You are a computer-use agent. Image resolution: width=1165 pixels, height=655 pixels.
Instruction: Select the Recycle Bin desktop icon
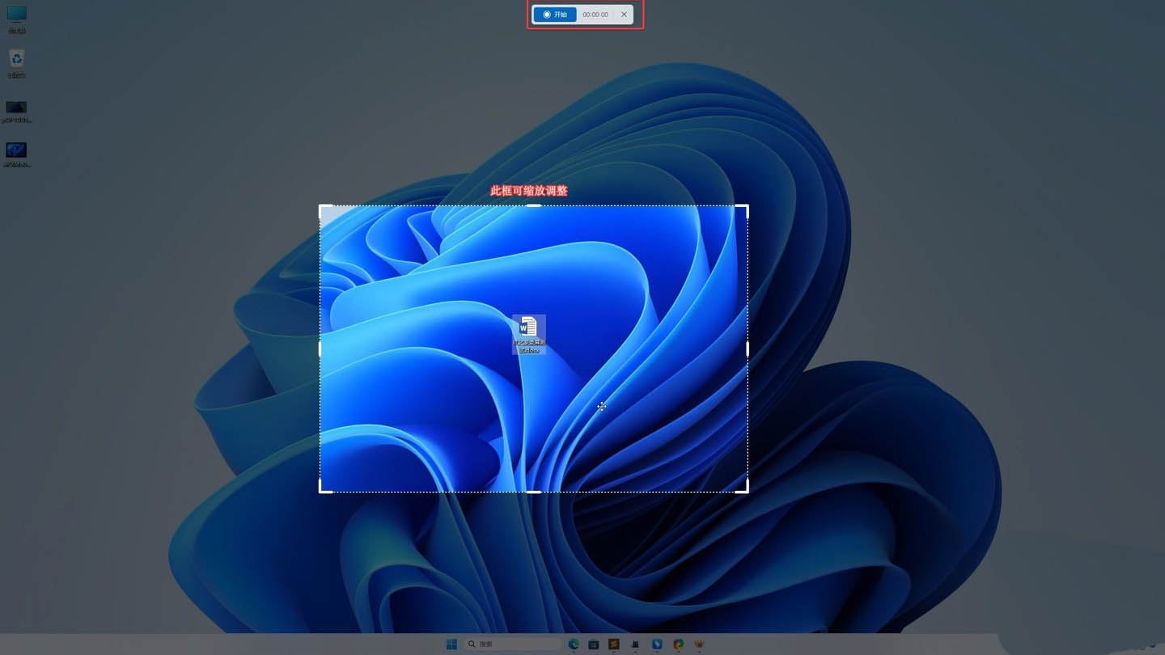point(16,62)
